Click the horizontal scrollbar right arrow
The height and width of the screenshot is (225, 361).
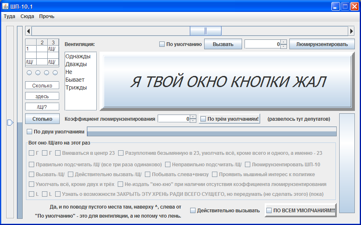pyautogui.click(x=351, y=31)
